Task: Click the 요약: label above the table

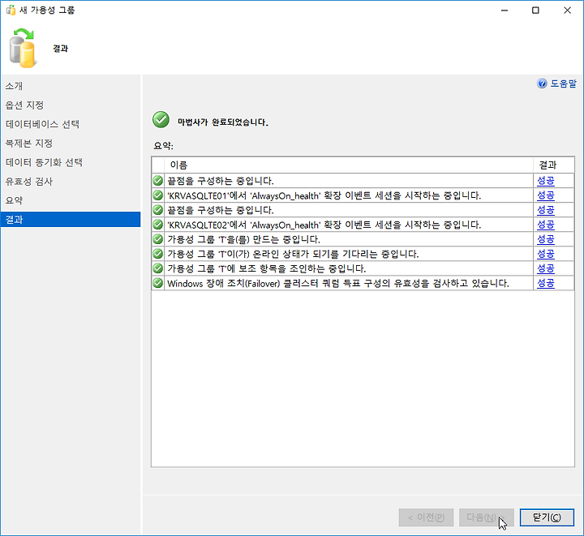Action: point(164,145)
